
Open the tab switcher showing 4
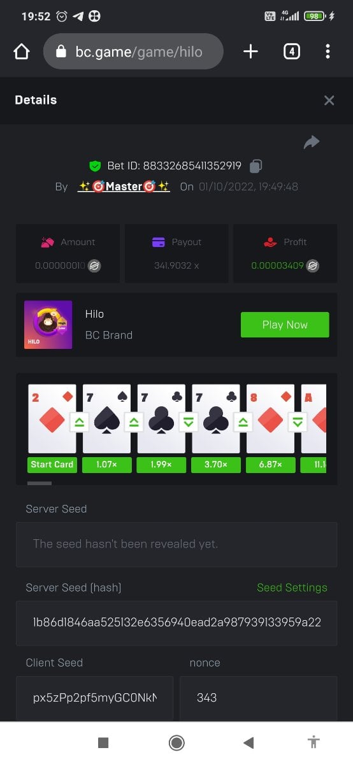(x=291, y=52)
